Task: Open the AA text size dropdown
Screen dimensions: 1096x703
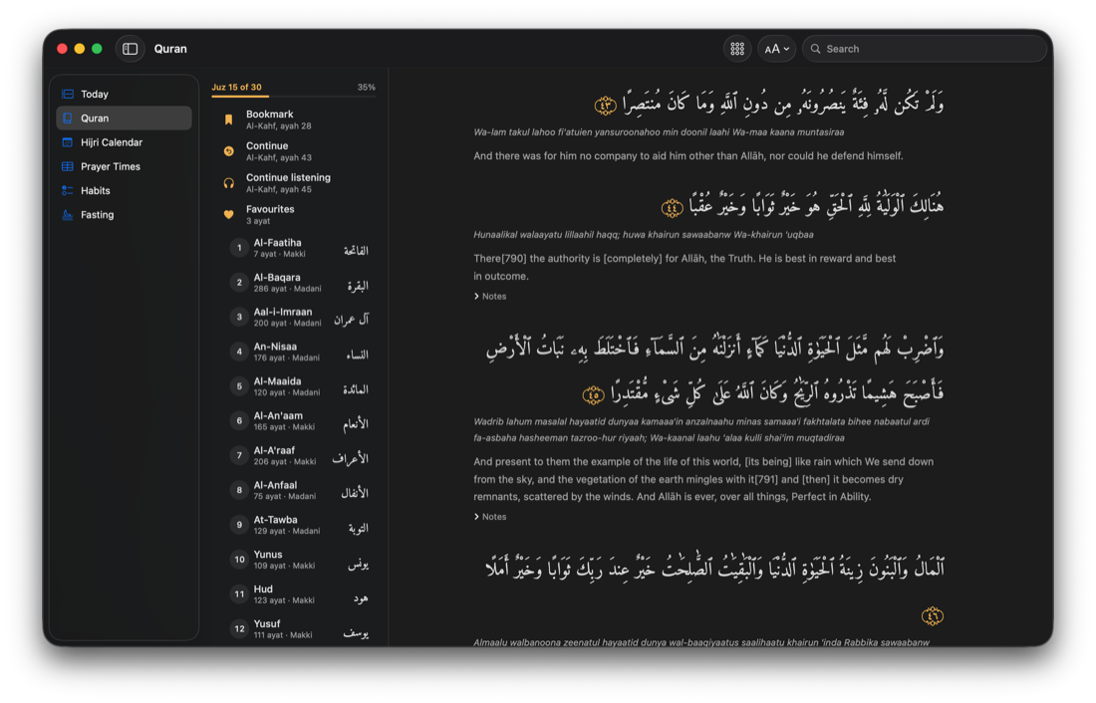Action: [x=776, y=49]
